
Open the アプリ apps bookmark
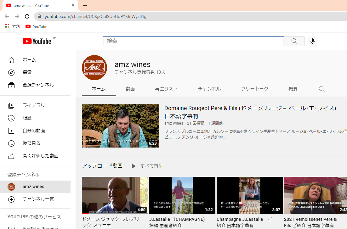click(x=12, y=26)
